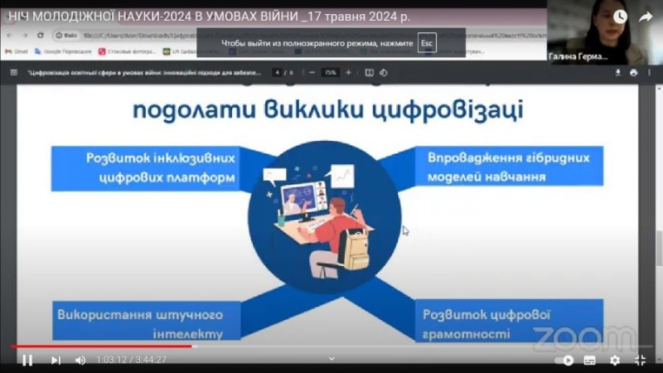Click the video title text
663x373 pixels.
pyautogui.click(x=207, y=17)
